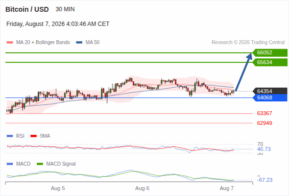Click the Aug 6 date axis label
289x196 pixels.
[x=142, y=188]
